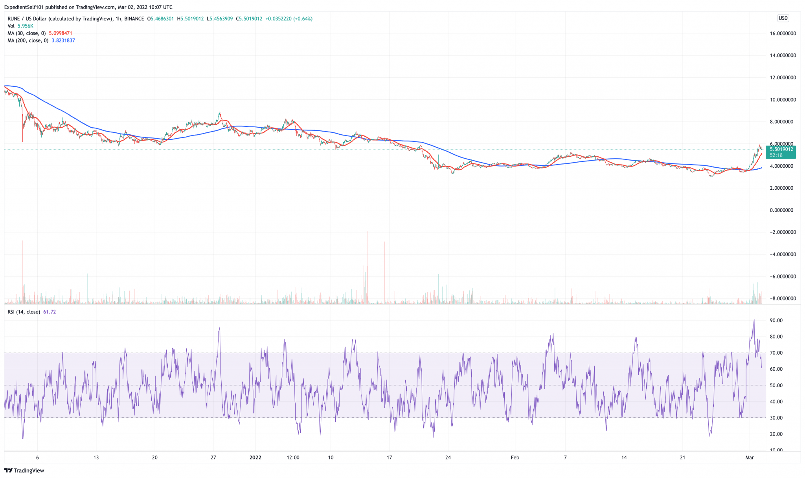Click the Vol 5.956K indicator label
The image size is (805, 478).
[x=20, y=26]
